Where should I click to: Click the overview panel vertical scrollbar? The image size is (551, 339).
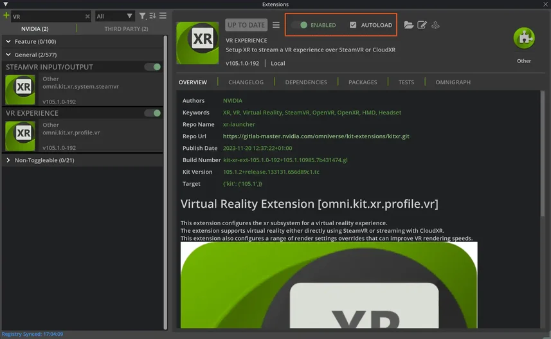pos(543,154)
